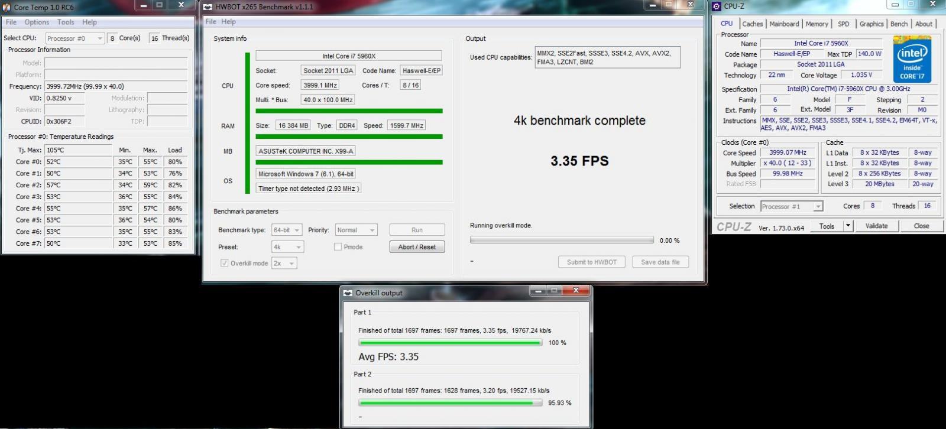Switch to the About tab in CPU-Z

(x=924, y=24)
